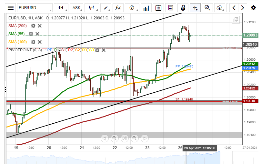Open the ASK price side dropdown

tap(76, 8)
